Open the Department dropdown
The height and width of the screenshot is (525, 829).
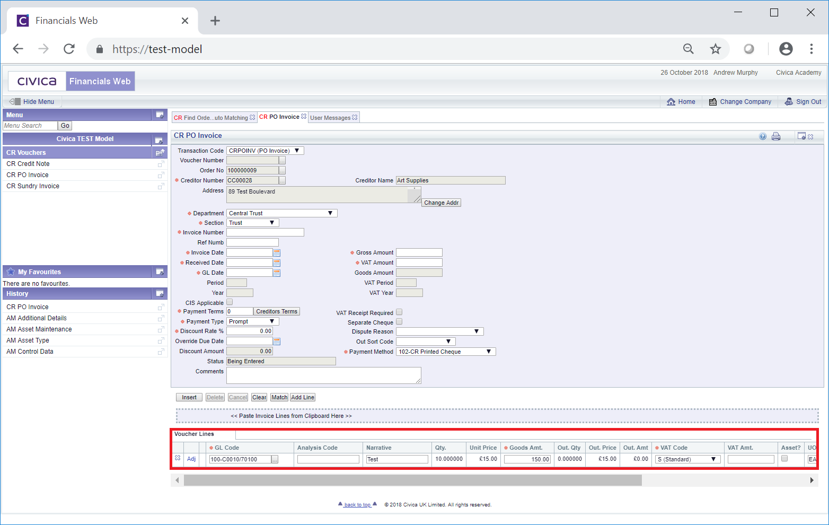282,213
